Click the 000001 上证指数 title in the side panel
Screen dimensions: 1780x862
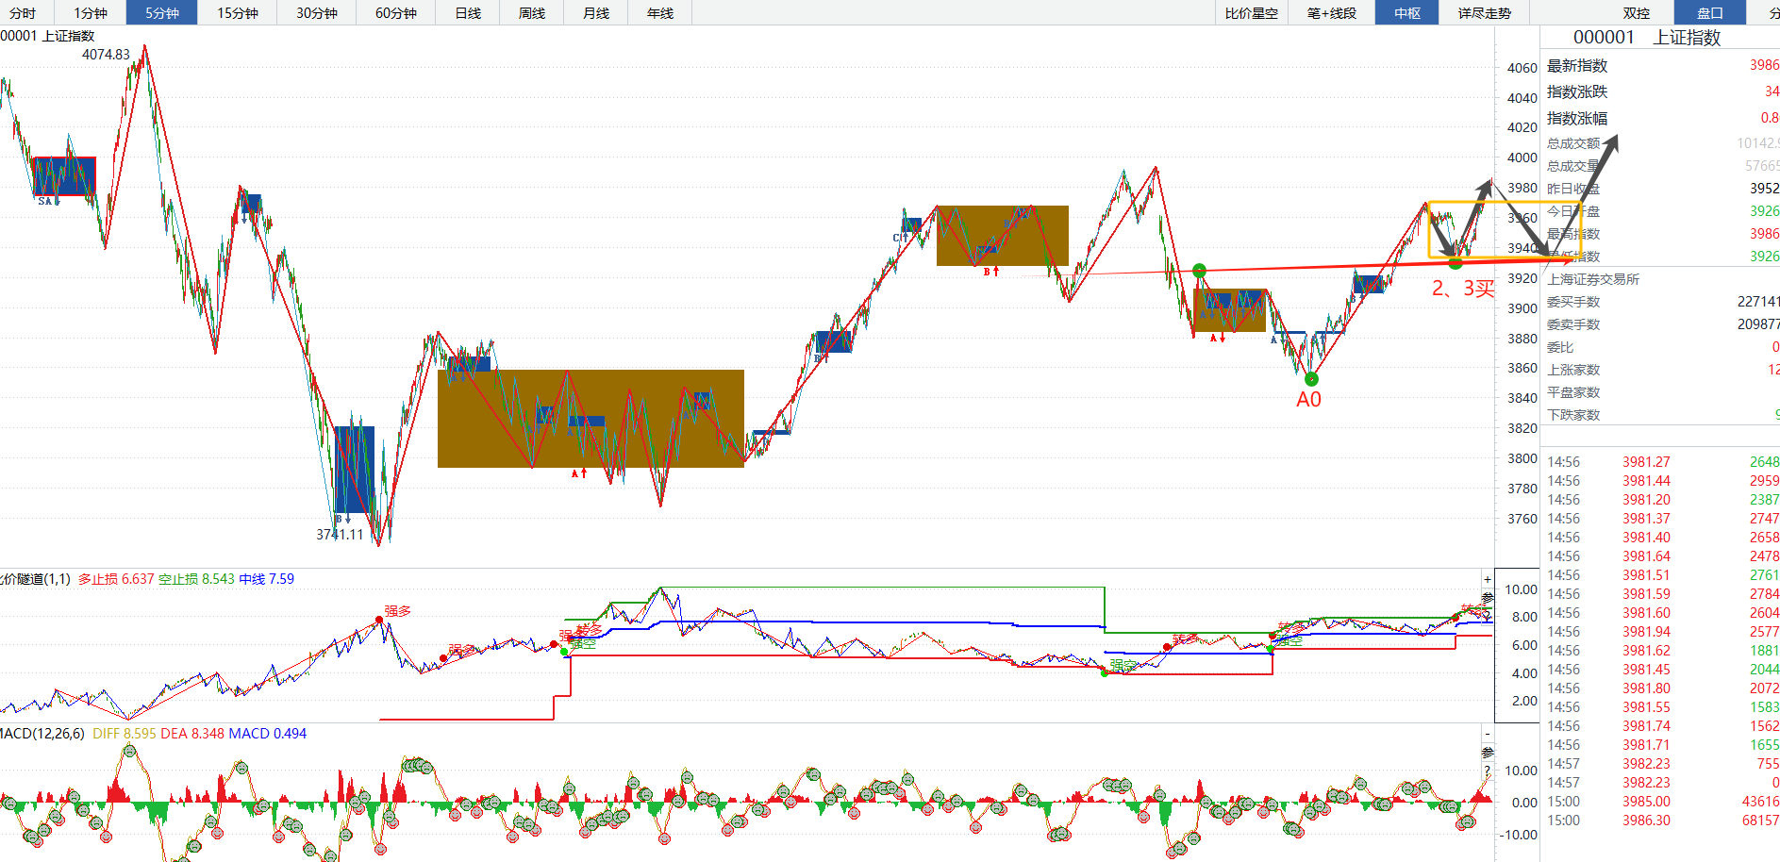(x=1647, y=38)
